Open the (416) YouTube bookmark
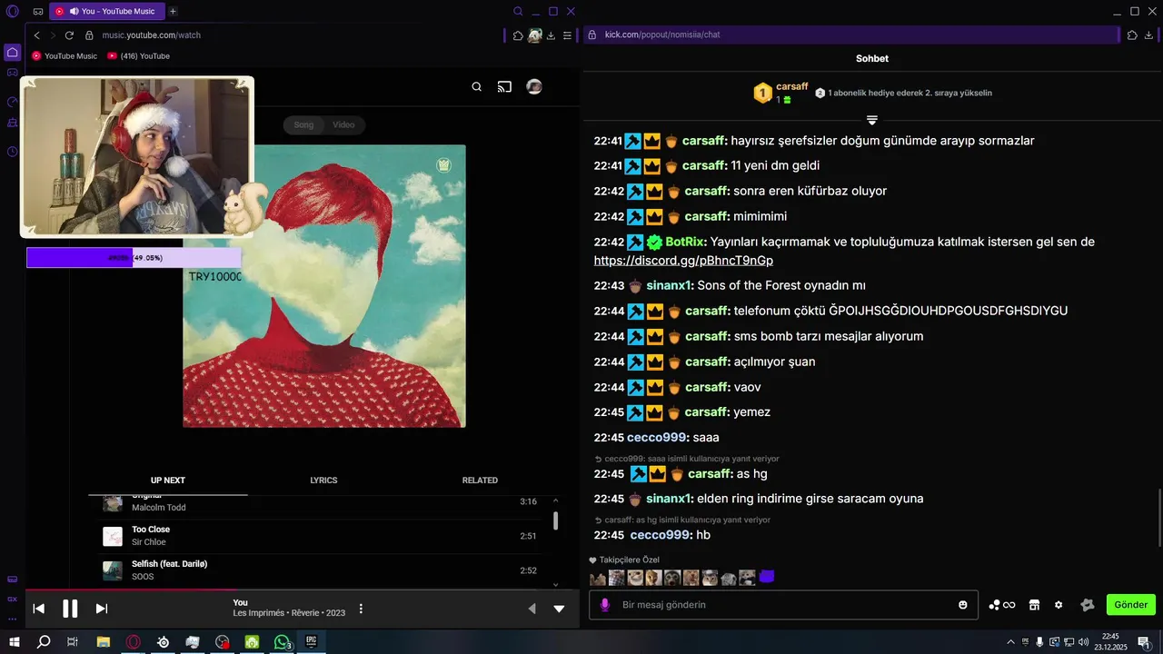Viewport: 1163px width, 654px height. coord(139,56)
